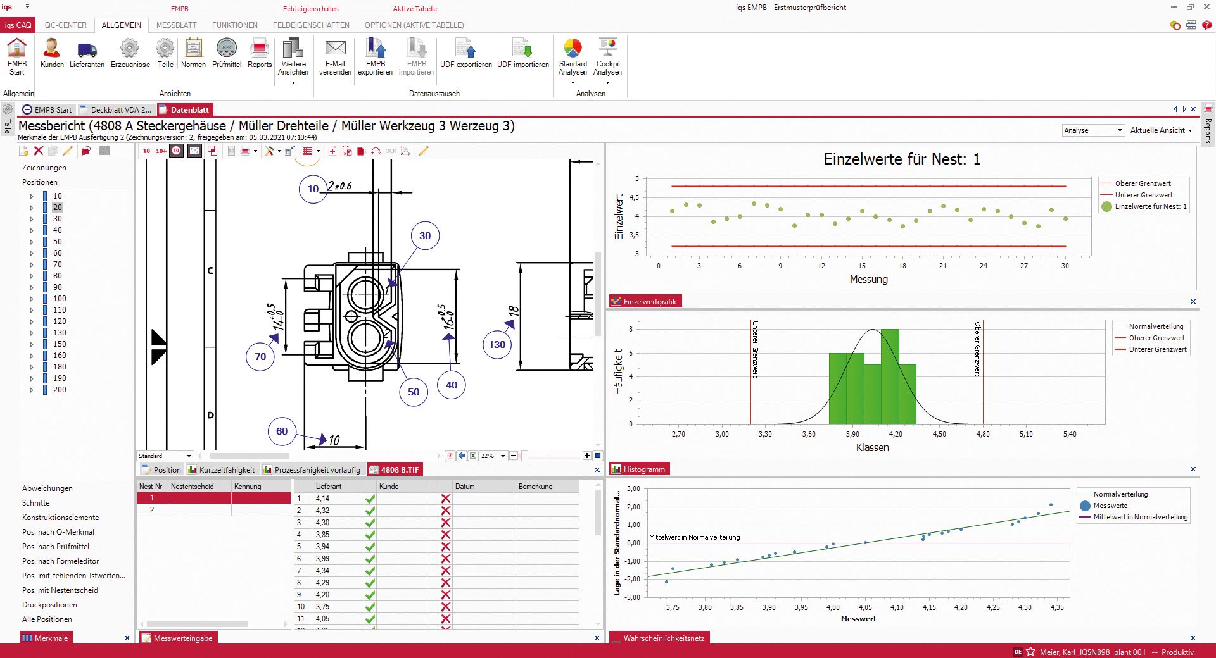Select Nest-Nr 2 row
Viewport: 1216px width, 658px height.
pos(152,510)
